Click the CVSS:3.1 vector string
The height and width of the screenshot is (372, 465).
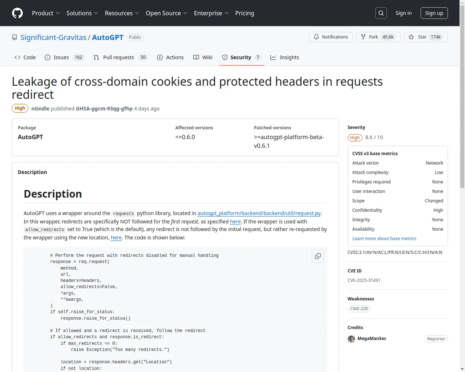tap(395, 252)
